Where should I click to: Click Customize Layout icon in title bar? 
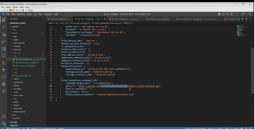point(231,14)
